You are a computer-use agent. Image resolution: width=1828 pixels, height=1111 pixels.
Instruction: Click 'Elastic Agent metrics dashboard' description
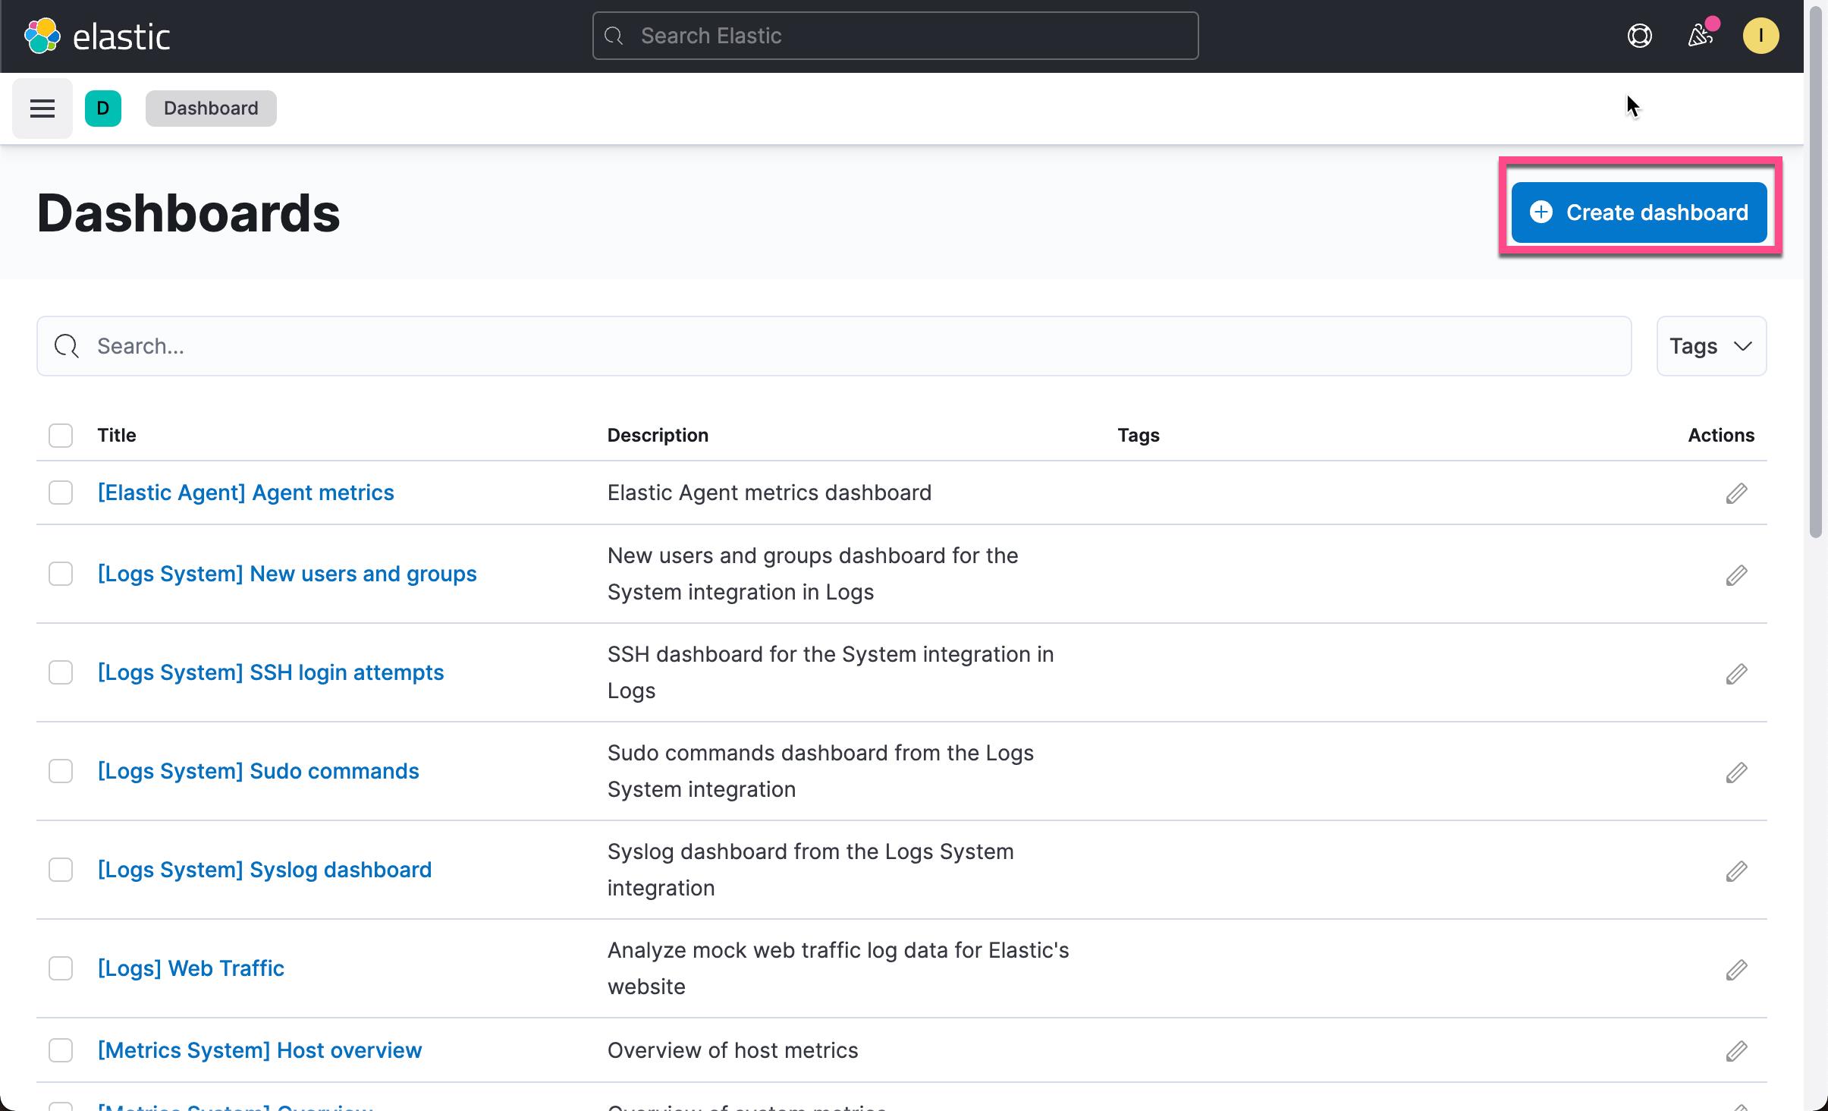click(x=769, y=493)
